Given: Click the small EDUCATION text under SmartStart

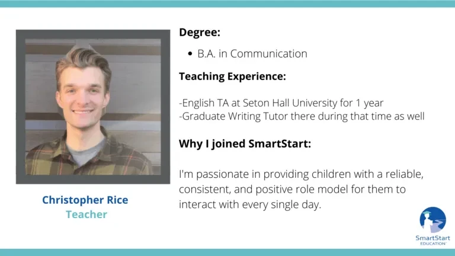Looking at the screenshot, I should pyautogui.click(x=433, y=244).
